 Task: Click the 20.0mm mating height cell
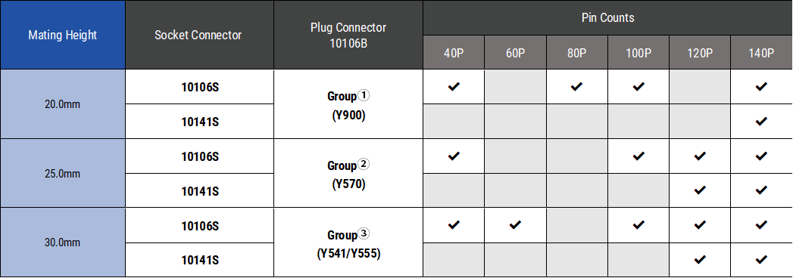click(63, 104)
